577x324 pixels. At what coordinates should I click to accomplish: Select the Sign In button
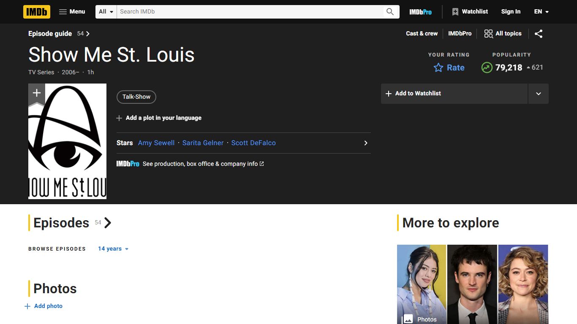(511, 12)
